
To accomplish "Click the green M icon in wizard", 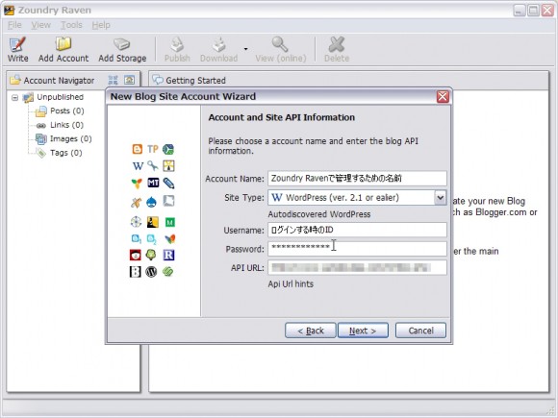I will [x=169, y=223].
